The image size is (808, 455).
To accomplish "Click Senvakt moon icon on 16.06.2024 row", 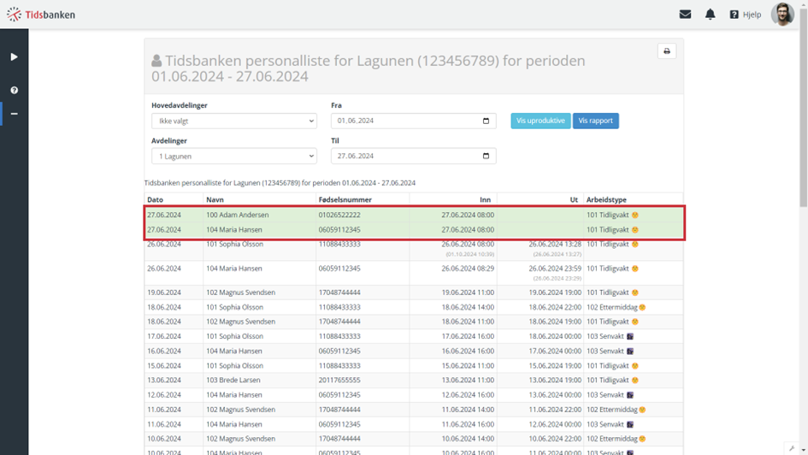I will pos(629,352).
